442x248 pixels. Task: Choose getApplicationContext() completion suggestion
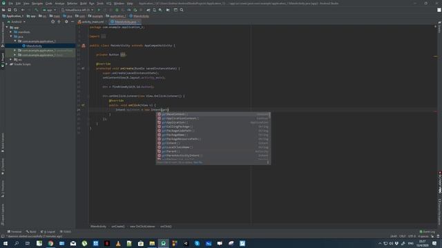(213, 118)
